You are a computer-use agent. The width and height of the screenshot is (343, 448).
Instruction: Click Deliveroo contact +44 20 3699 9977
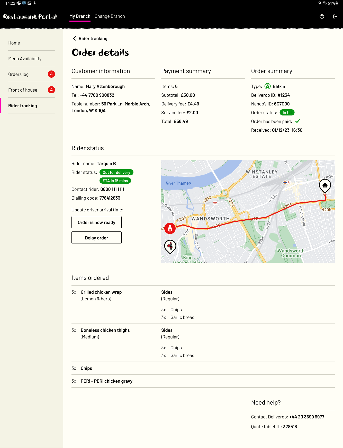[307, 417]
